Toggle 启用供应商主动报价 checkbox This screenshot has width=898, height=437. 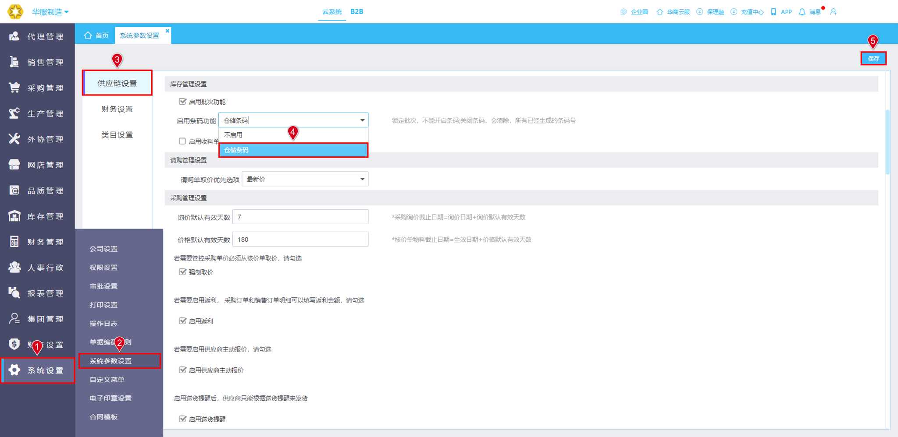(x=182, y=370)
